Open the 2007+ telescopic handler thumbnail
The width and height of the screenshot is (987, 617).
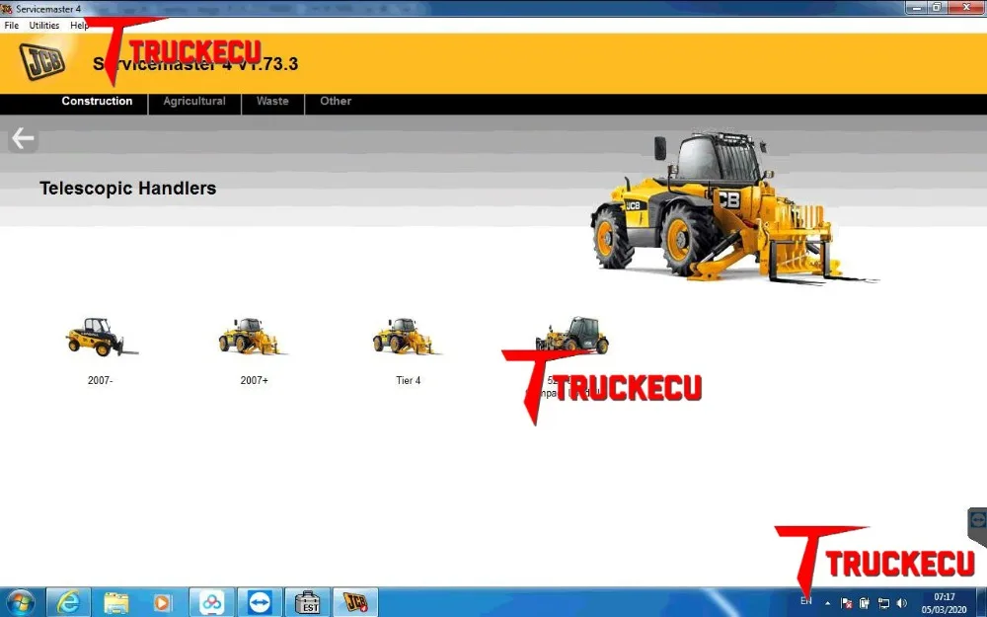tap(253, 337)
